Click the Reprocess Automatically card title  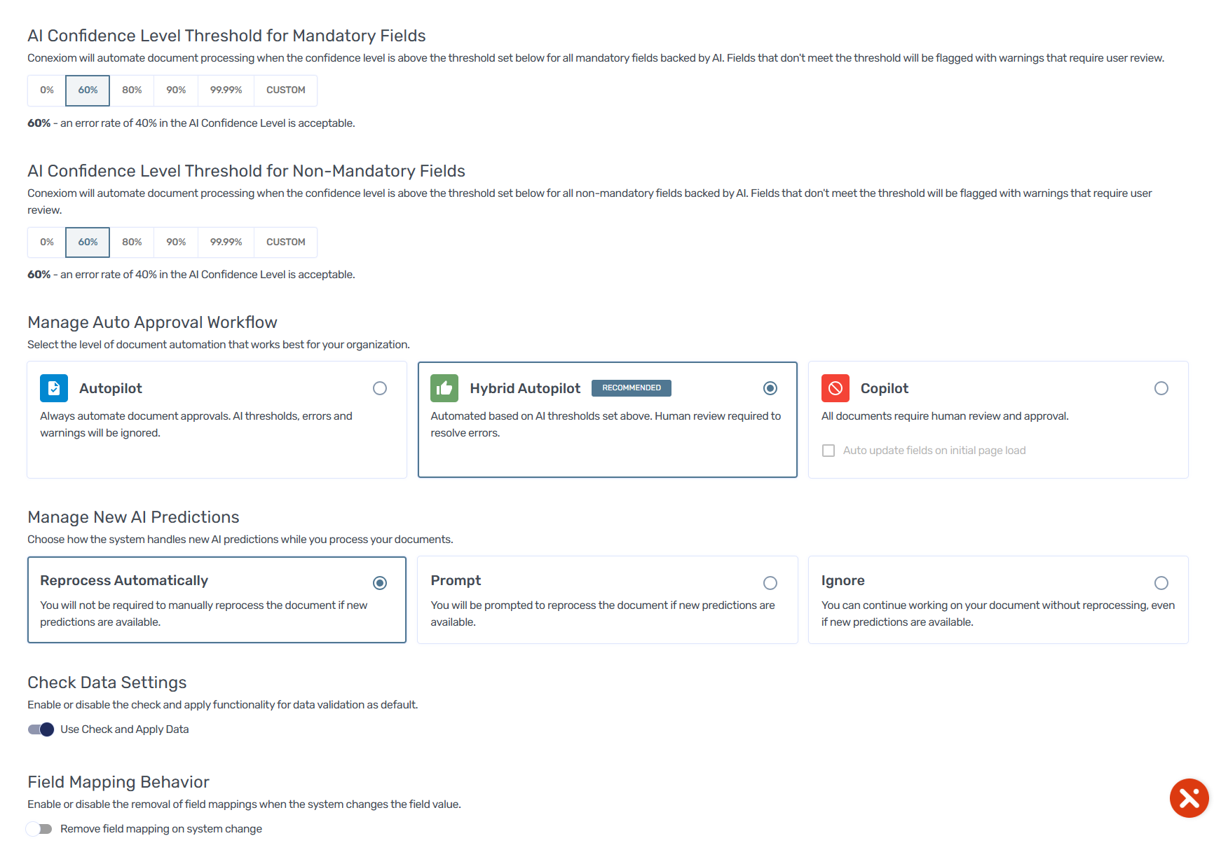click(x=124, y=581)
